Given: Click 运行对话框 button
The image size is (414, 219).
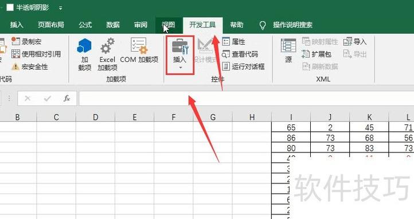Looking at the screenshot, I should pos(243,67).
